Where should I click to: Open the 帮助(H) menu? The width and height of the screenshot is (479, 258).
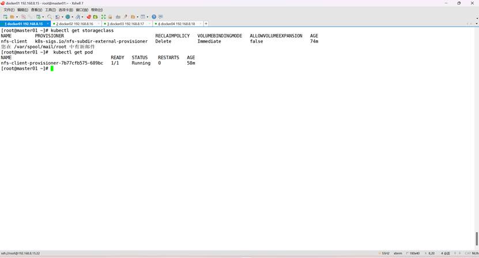[x=97, y=10]
